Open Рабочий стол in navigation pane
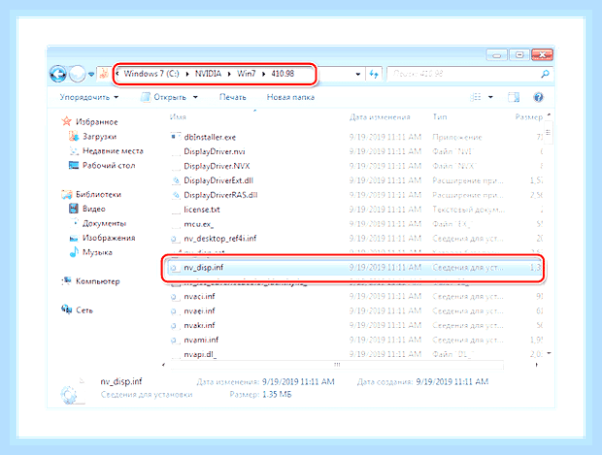 109,166
